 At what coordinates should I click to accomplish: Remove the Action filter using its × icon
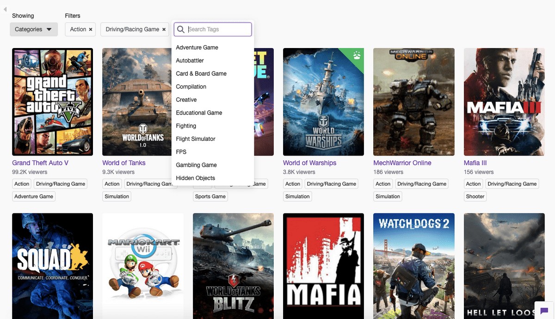[x=90, y=29]
